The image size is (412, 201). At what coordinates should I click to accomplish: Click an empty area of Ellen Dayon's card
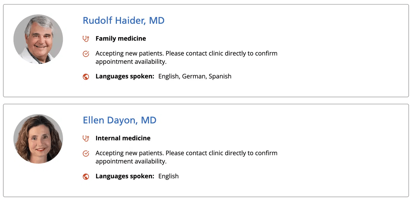coord(342,150)
